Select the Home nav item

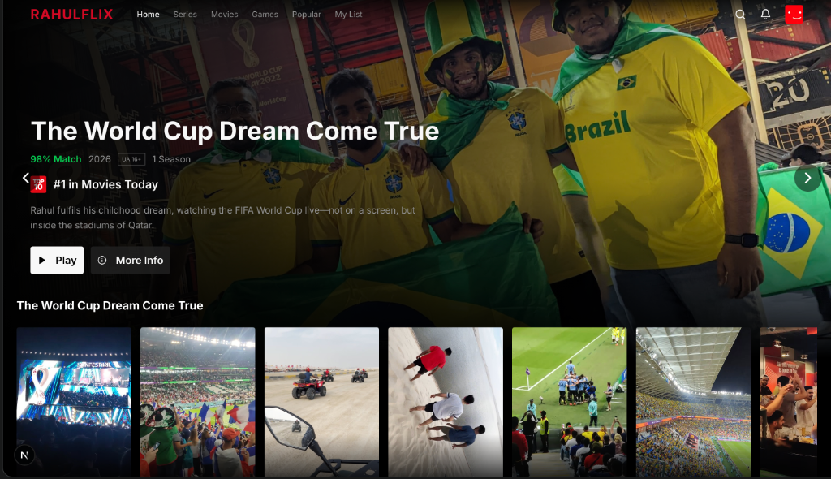[148, 15]
